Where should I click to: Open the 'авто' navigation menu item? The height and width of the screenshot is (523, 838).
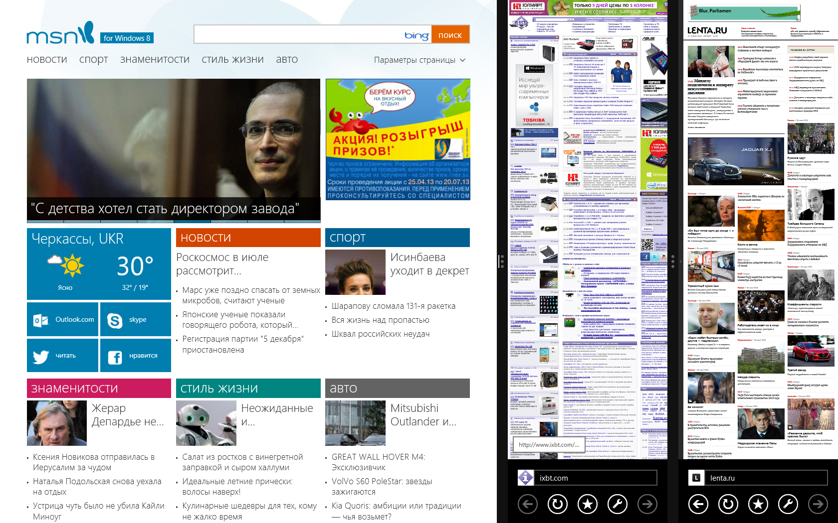tap(287, 60)
